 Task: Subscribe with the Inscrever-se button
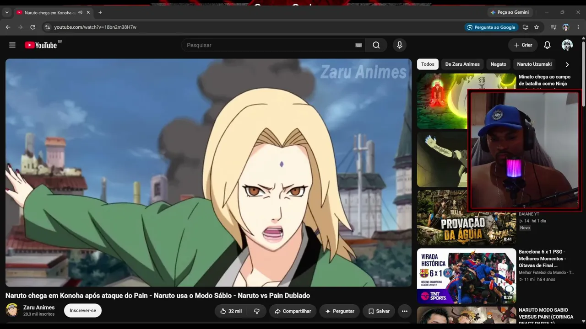click(x=83, y=311)
